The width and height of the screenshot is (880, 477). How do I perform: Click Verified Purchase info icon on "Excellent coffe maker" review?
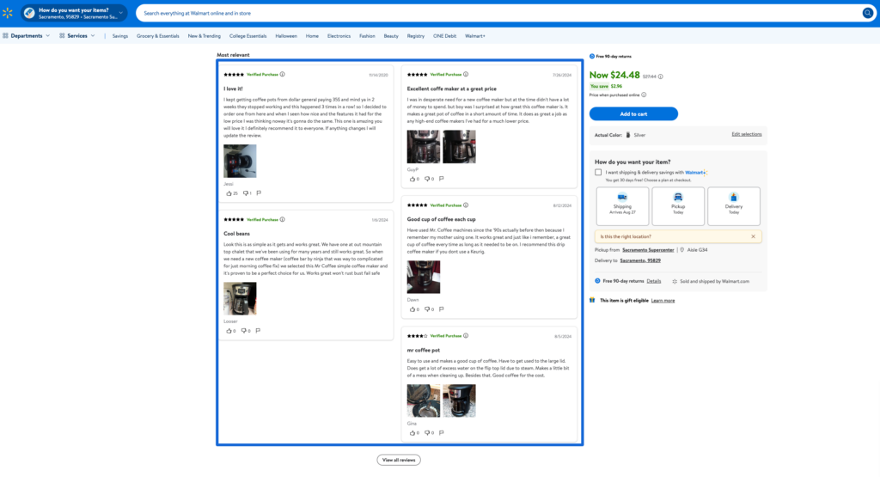click(x=466, y=74)
